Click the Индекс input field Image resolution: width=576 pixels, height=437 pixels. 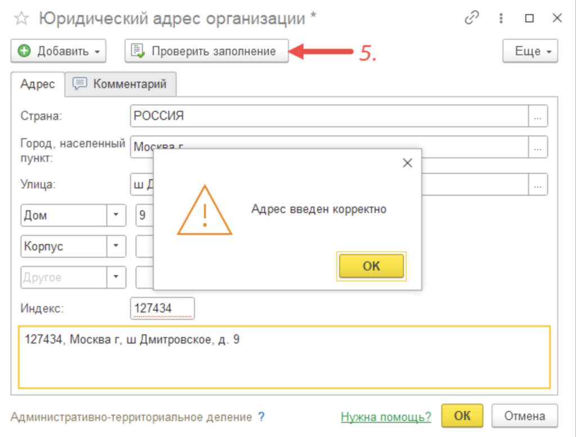(162, 308)
